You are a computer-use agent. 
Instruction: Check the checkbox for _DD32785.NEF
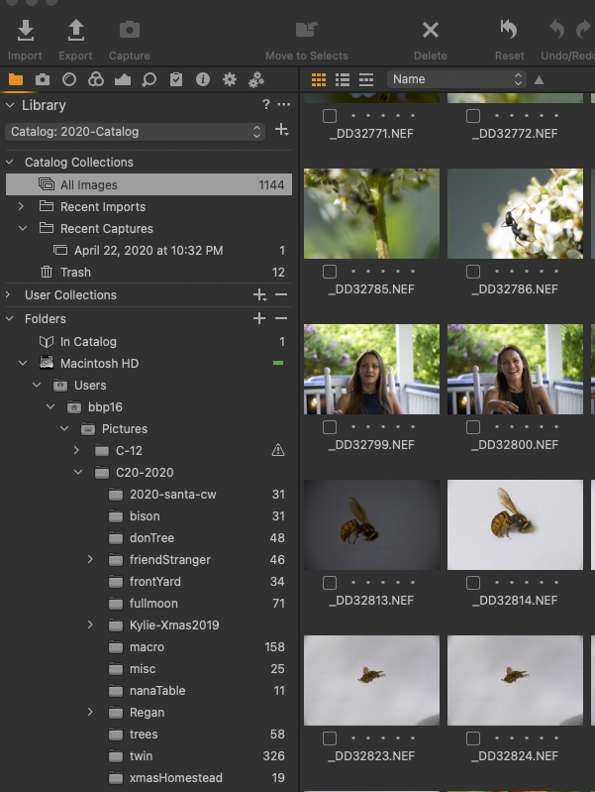pyautogui.click(x=330, y=272)
